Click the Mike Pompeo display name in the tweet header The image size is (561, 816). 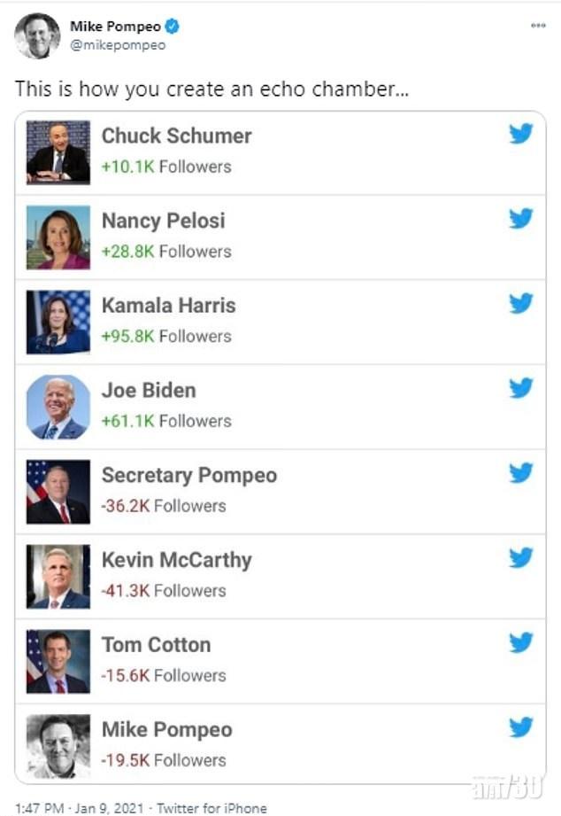[116, 27]
